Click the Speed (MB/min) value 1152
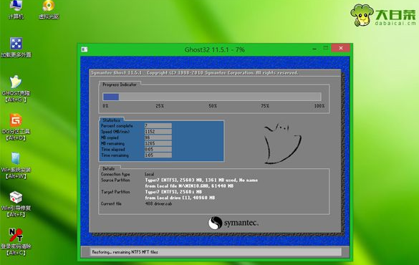419x265 pixels. (158, 132)
